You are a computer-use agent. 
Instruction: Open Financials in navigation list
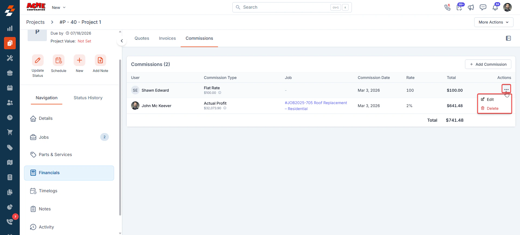click(69, 173)
